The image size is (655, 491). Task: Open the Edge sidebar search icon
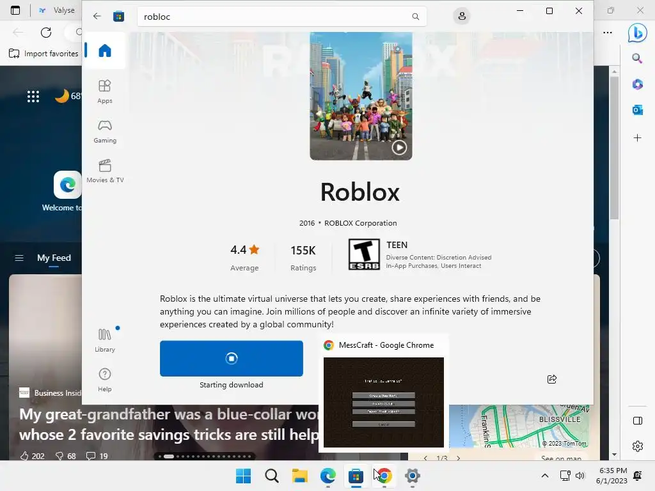(638, 58)
